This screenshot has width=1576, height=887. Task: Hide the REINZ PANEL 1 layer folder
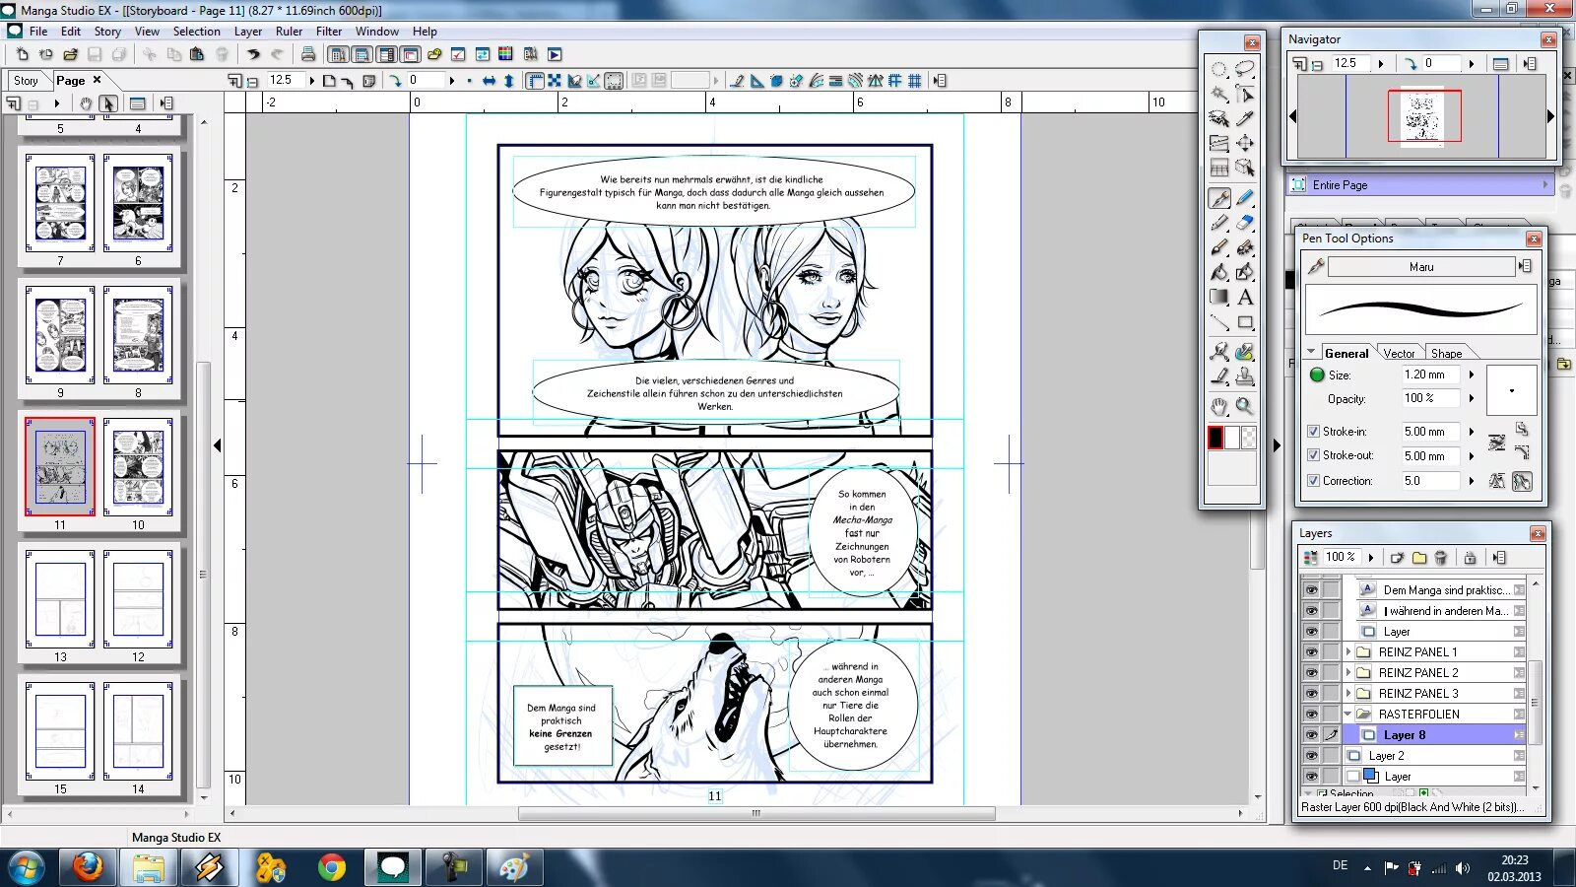coord(1311,652)
